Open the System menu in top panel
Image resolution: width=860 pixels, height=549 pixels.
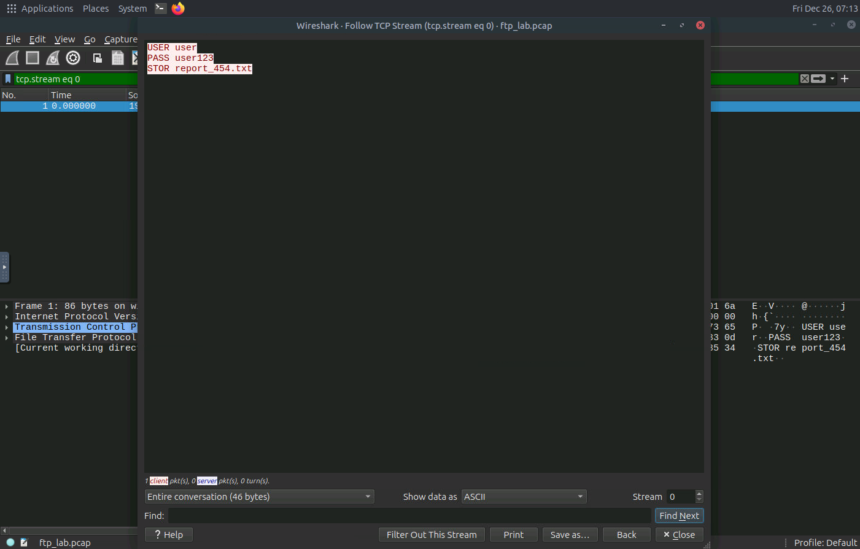point(133,8)
